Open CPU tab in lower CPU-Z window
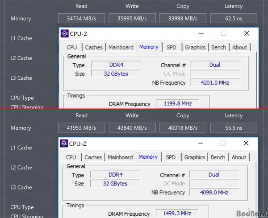268x218 pixels. coord(71,157)
